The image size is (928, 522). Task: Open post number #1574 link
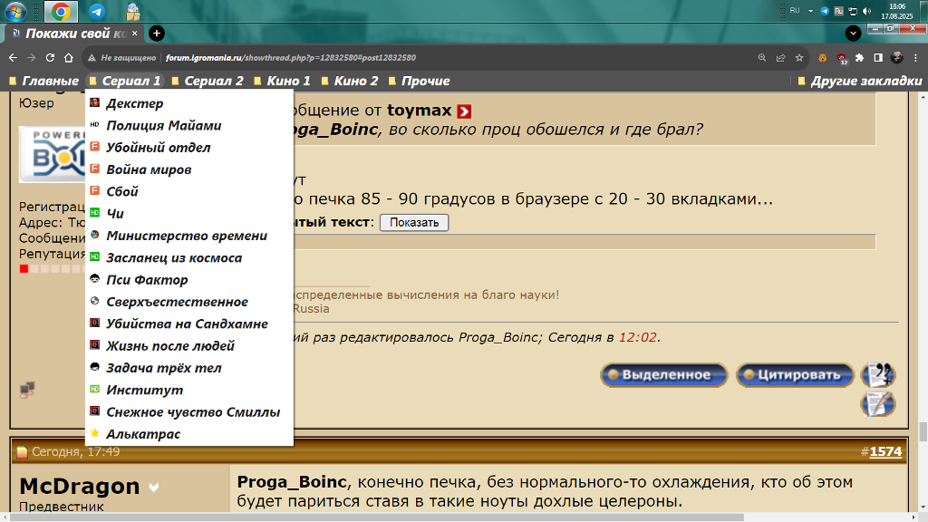pos(885,451)
